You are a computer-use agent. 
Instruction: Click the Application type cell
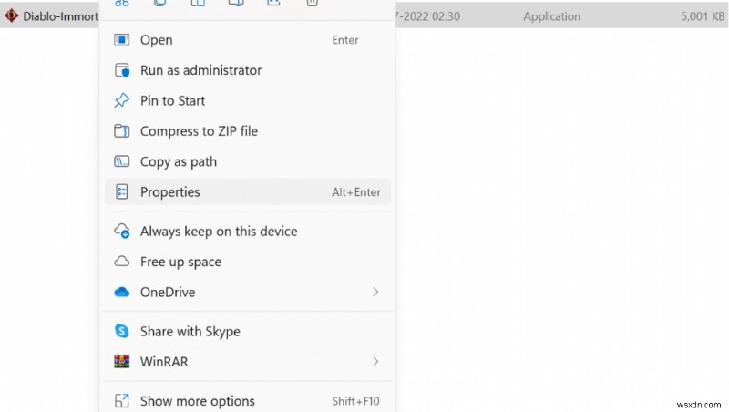tap(551, 16)
